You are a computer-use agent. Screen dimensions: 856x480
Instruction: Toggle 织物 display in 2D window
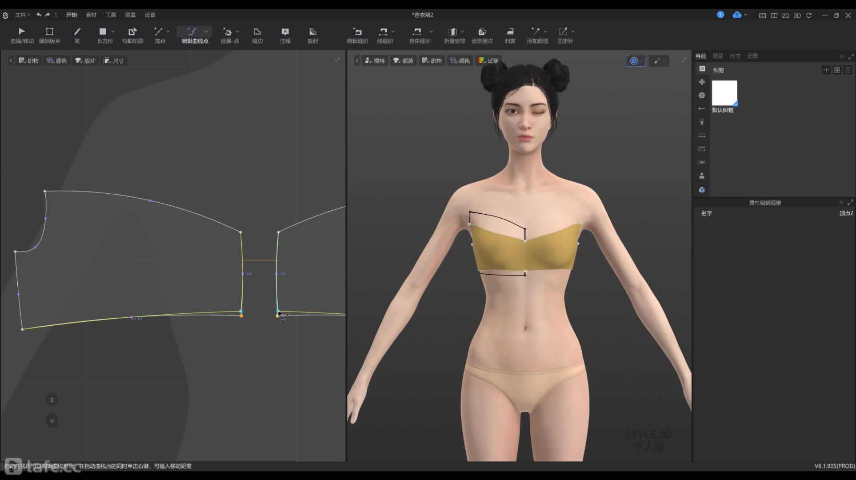click(28, 60)
